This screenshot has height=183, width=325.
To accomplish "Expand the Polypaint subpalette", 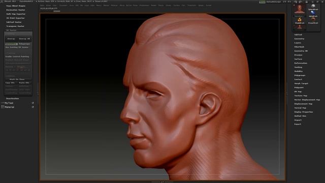I will tap(299, 87).
